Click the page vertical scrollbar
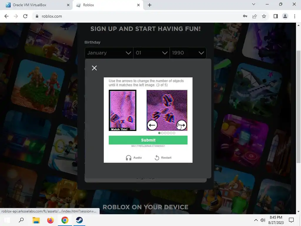The image size is (301, 226). click(x=298, y=106)
